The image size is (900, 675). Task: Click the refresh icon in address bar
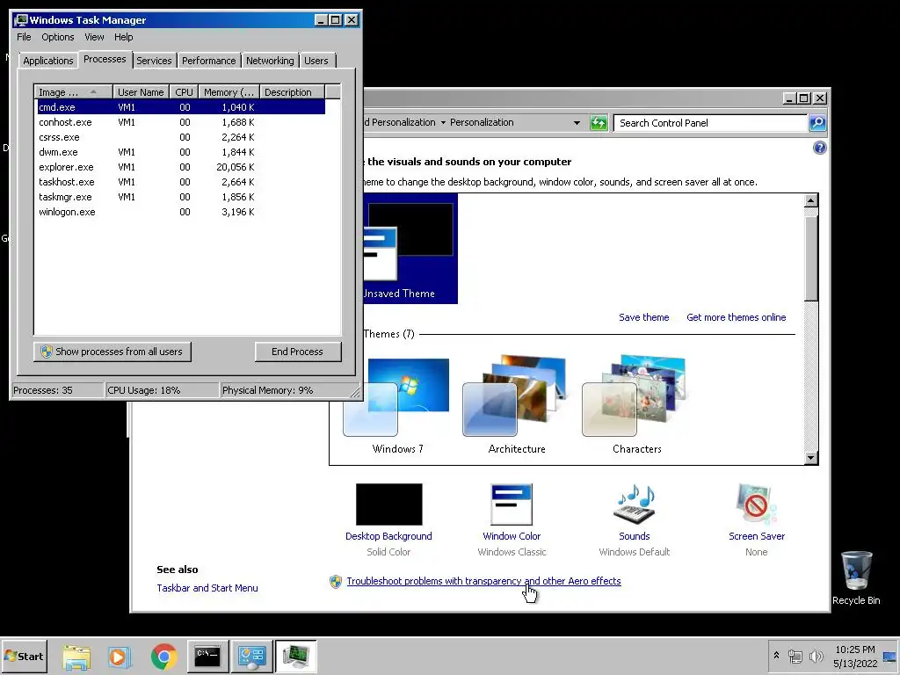pyautogui.click(x=599, y=123)
